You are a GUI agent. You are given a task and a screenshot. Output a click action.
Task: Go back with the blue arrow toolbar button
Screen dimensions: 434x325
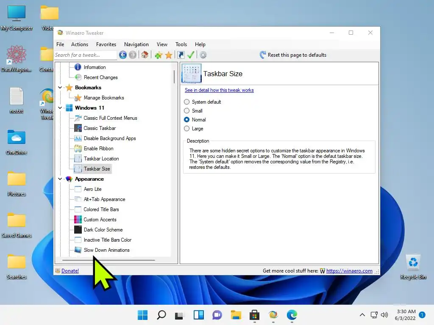123,55
